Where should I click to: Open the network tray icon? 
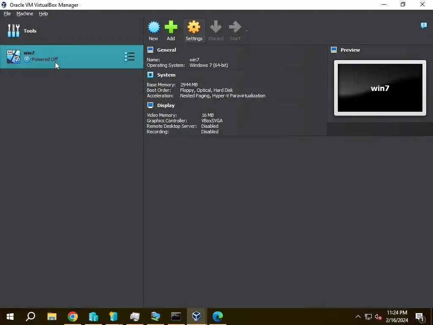pyautogui.click(x=368, y=317)
